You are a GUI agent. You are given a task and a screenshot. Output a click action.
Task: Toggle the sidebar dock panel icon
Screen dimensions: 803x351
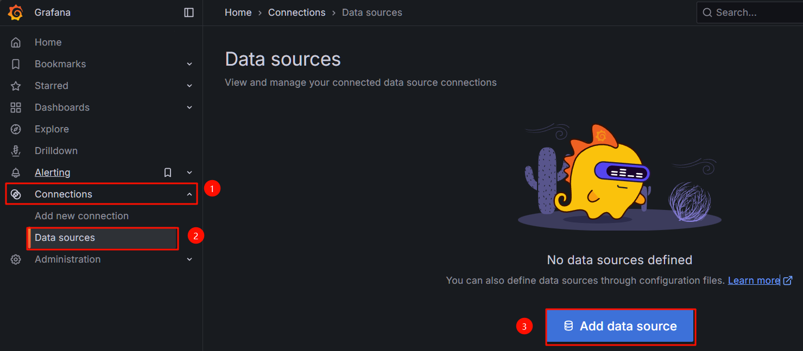click(189, 12)
